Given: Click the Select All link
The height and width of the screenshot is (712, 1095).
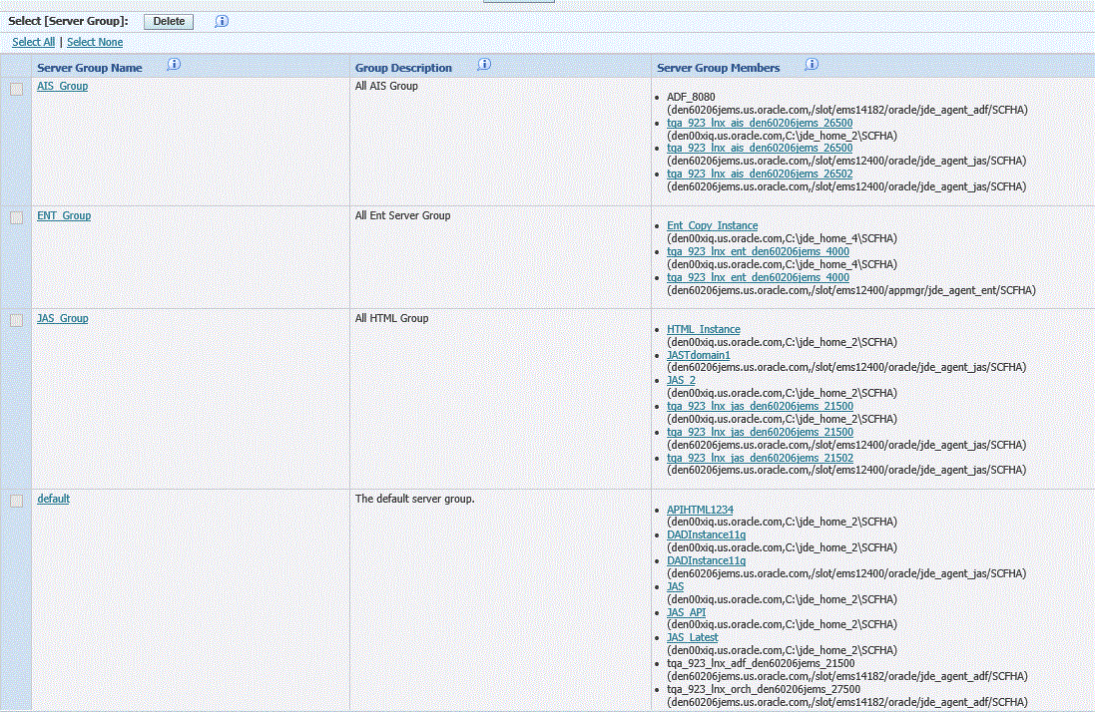Looking at the screenshot, I should (x=34, y=42).
